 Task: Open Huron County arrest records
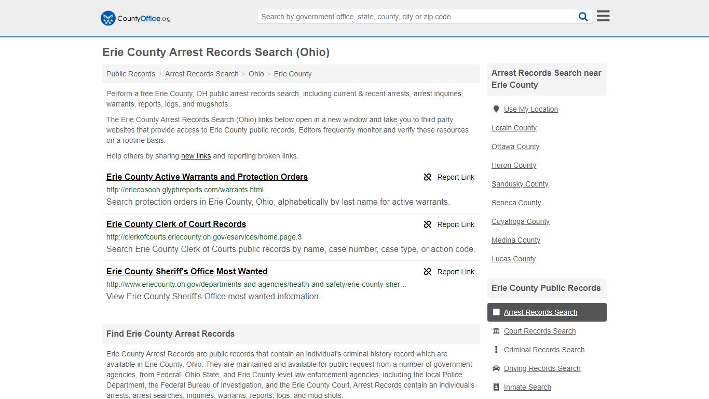[x=514, y=165]
